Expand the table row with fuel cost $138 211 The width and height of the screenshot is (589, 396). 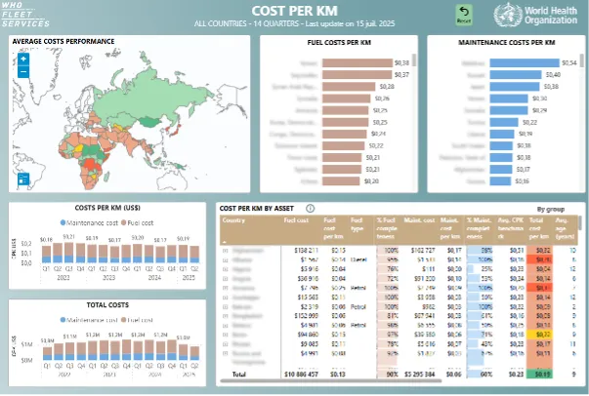[x=226, y=250]
